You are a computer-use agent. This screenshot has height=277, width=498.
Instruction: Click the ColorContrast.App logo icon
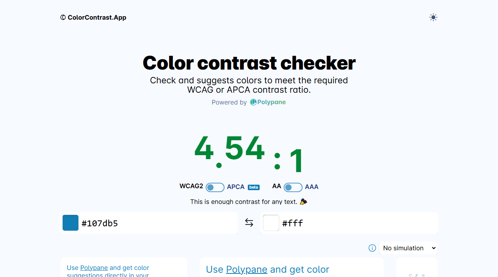pyautogui.click(x=63, y=17)
